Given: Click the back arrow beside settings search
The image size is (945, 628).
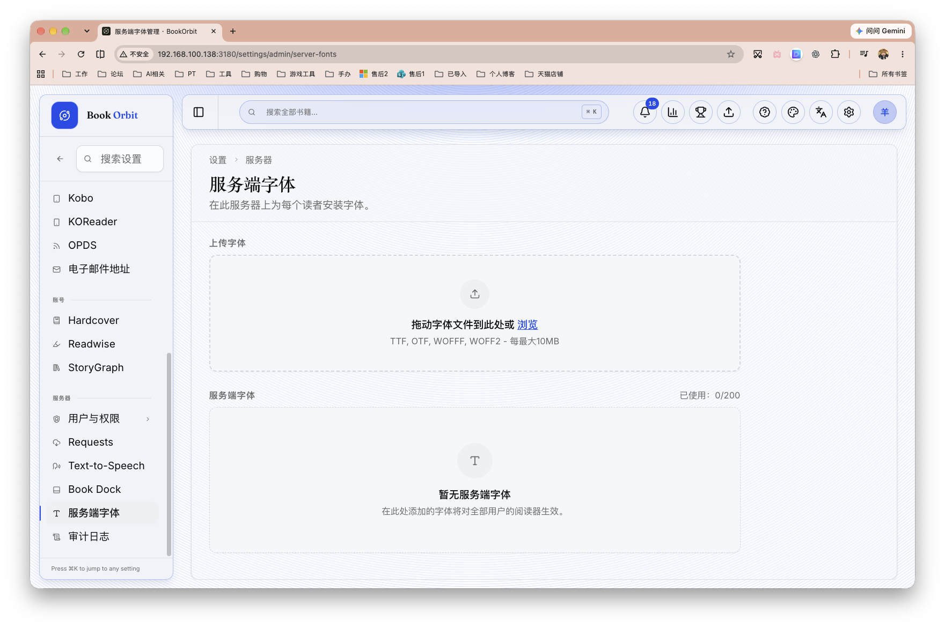Looking at the screenshot, I should [60, 159].
